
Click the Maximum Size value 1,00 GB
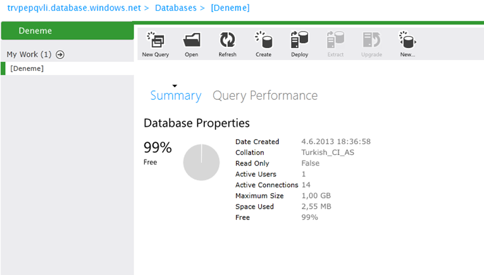pyautogui.click(x=316, y=195)
